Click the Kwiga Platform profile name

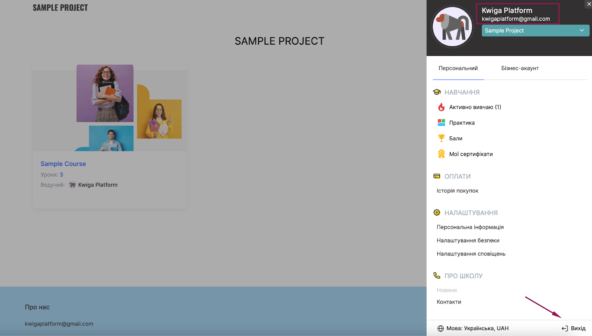coord(507,10)
